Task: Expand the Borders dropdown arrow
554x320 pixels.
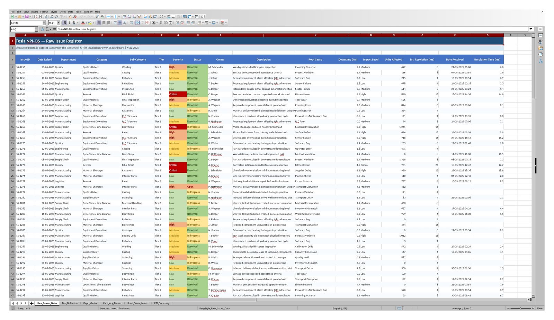Action: tap(203, 23)
